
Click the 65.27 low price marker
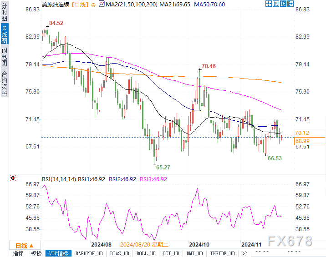click(x=163, y=167)
